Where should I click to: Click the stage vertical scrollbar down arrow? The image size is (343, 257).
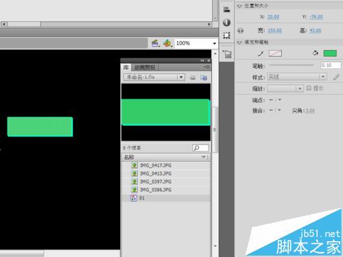click(215, 246)
